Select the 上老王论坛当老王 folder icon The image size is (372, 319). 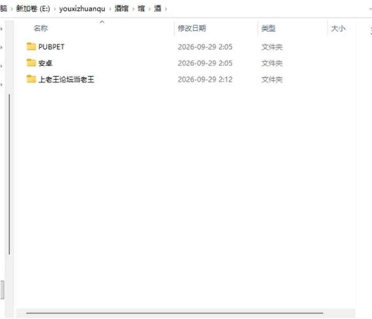point(31,79)
